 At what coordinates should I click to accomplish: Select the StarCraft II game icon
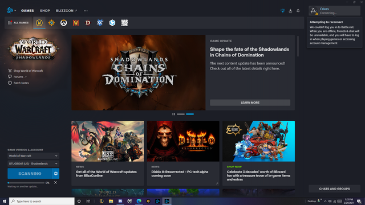pyautogui.click(x=100, y=23)
